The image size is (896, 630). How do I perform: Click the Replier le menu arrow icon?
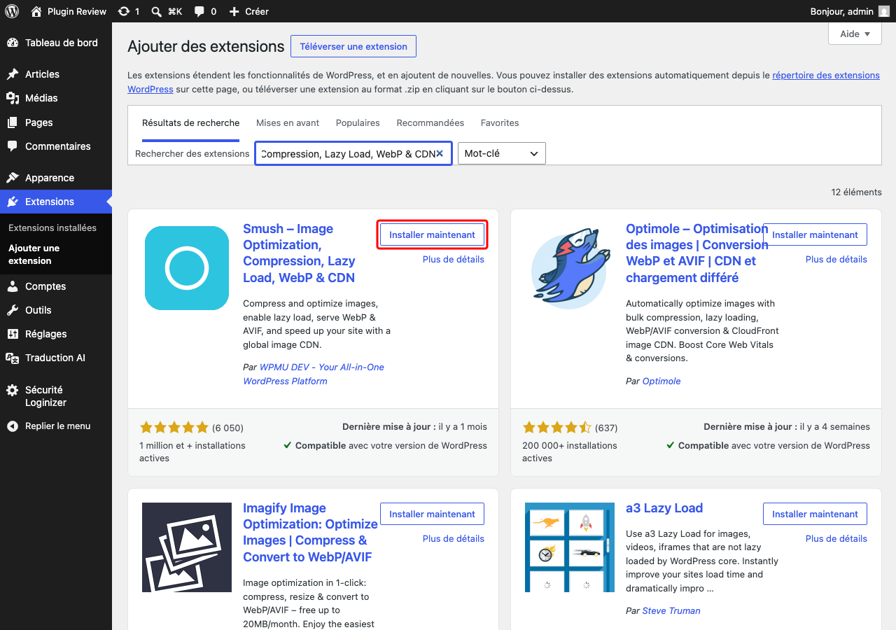coord(13,426)
